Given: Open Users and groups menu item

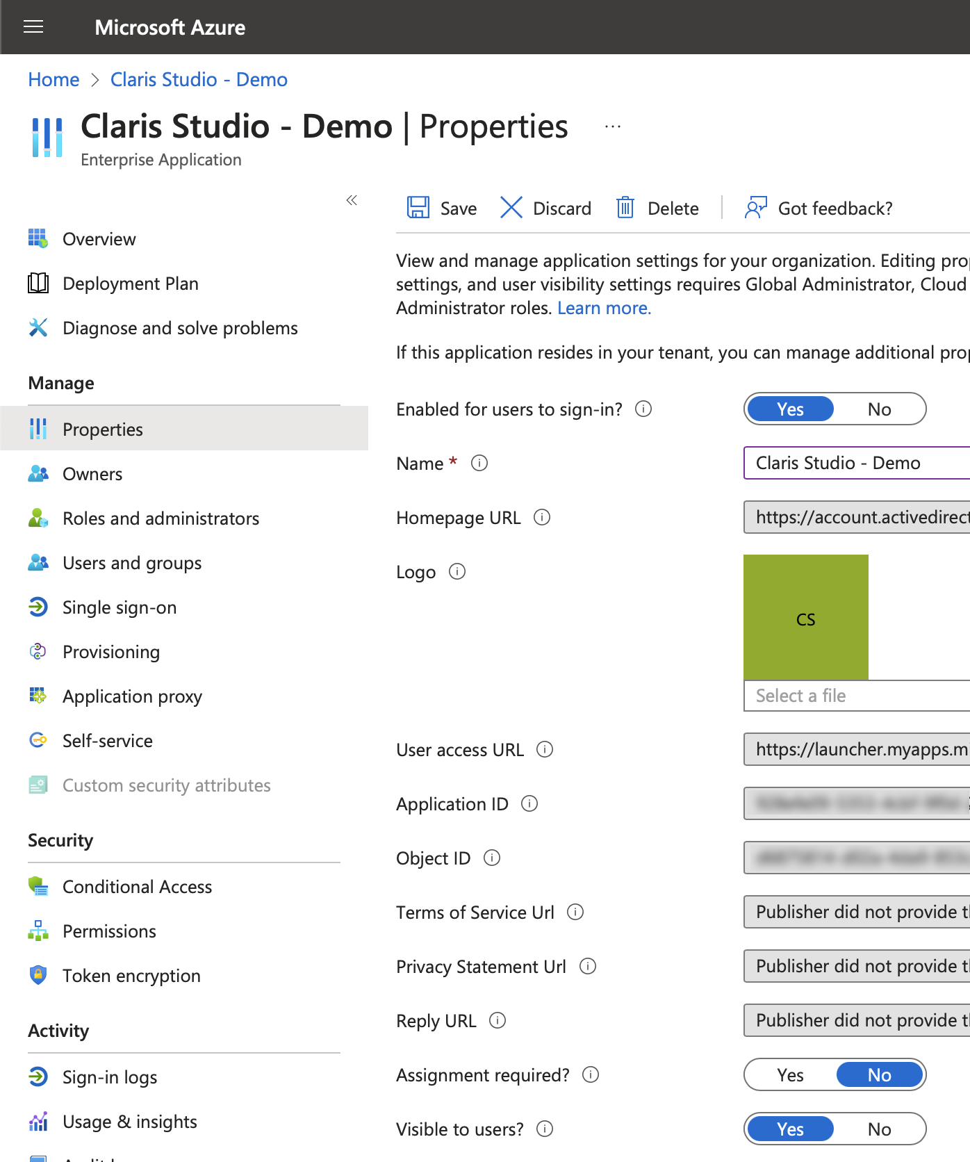Looking at the screenshot, I should pyautogui.click(x=131, y=563).
